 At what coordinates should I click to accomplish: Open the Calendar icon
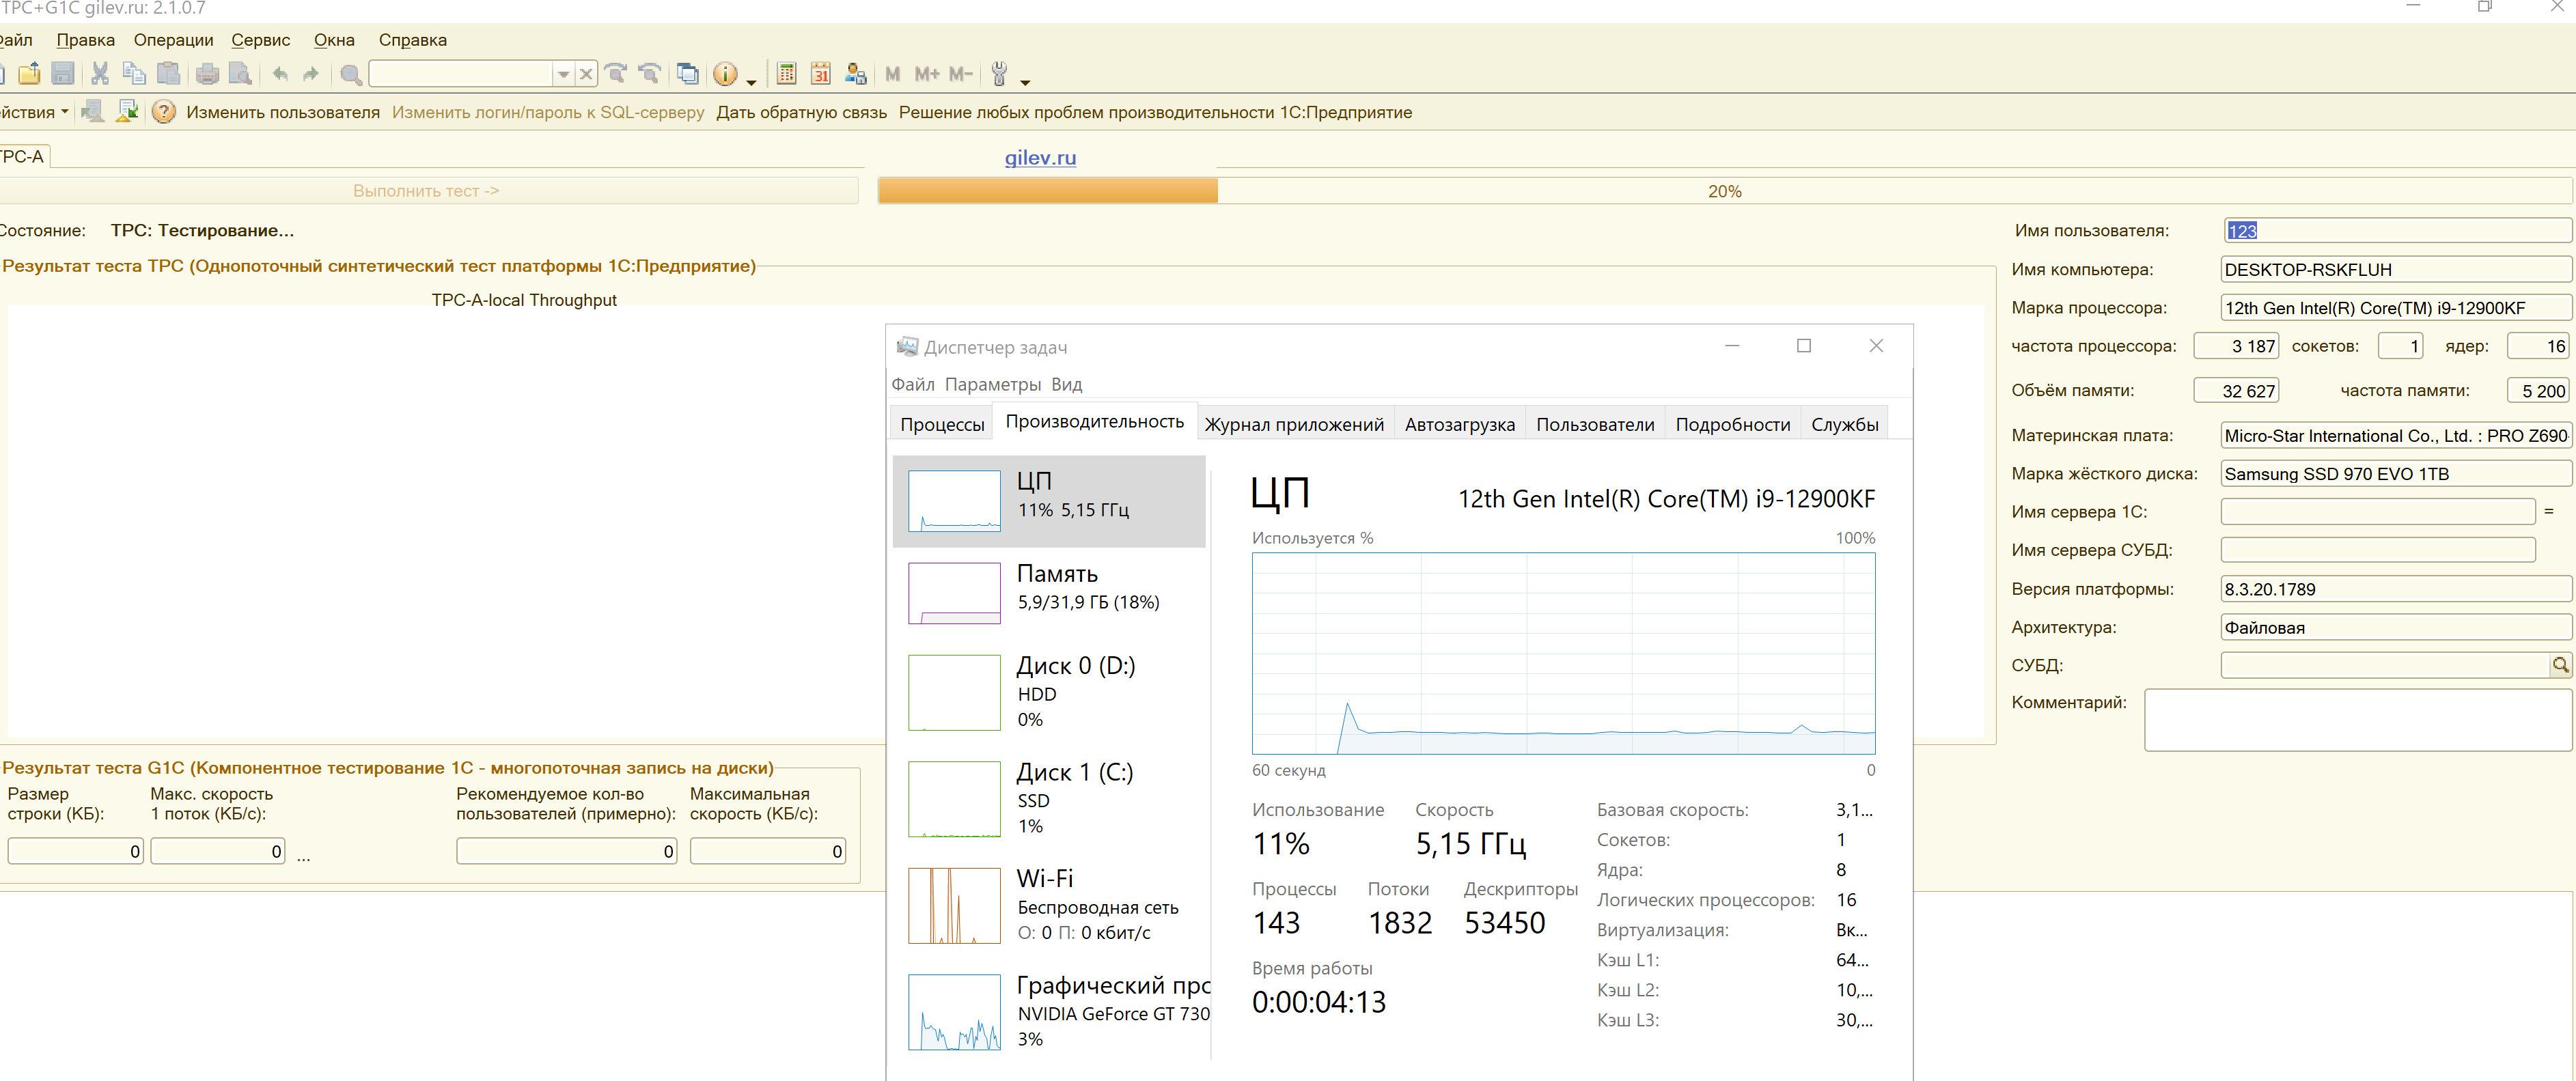tap(820, 73)
